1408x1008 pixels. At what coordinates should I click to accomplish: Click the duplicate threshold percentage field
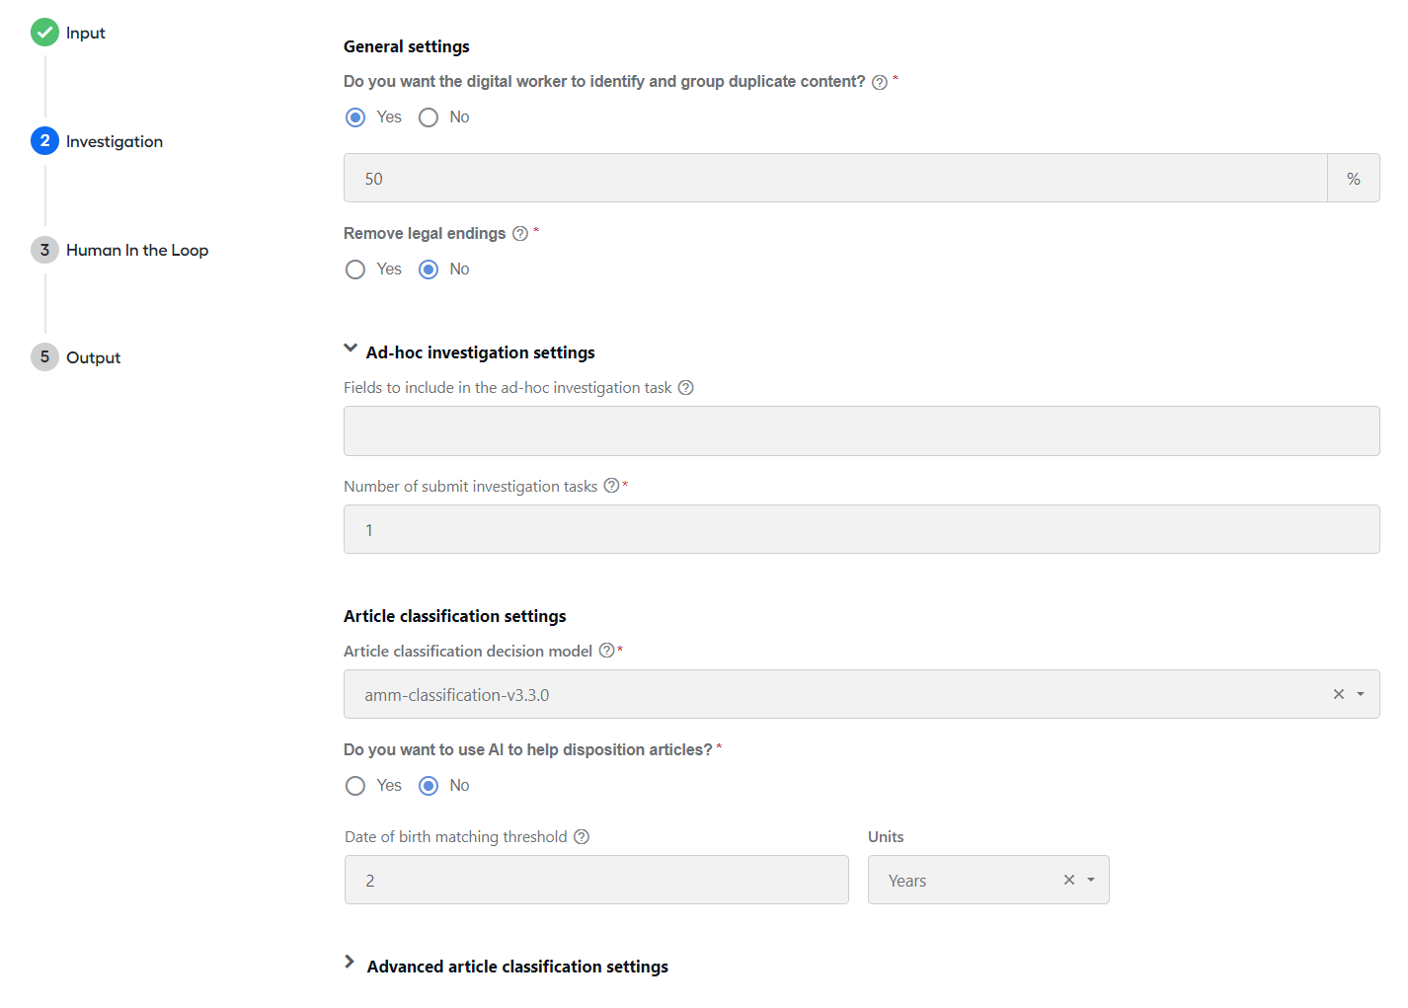(x=835, y=178)
